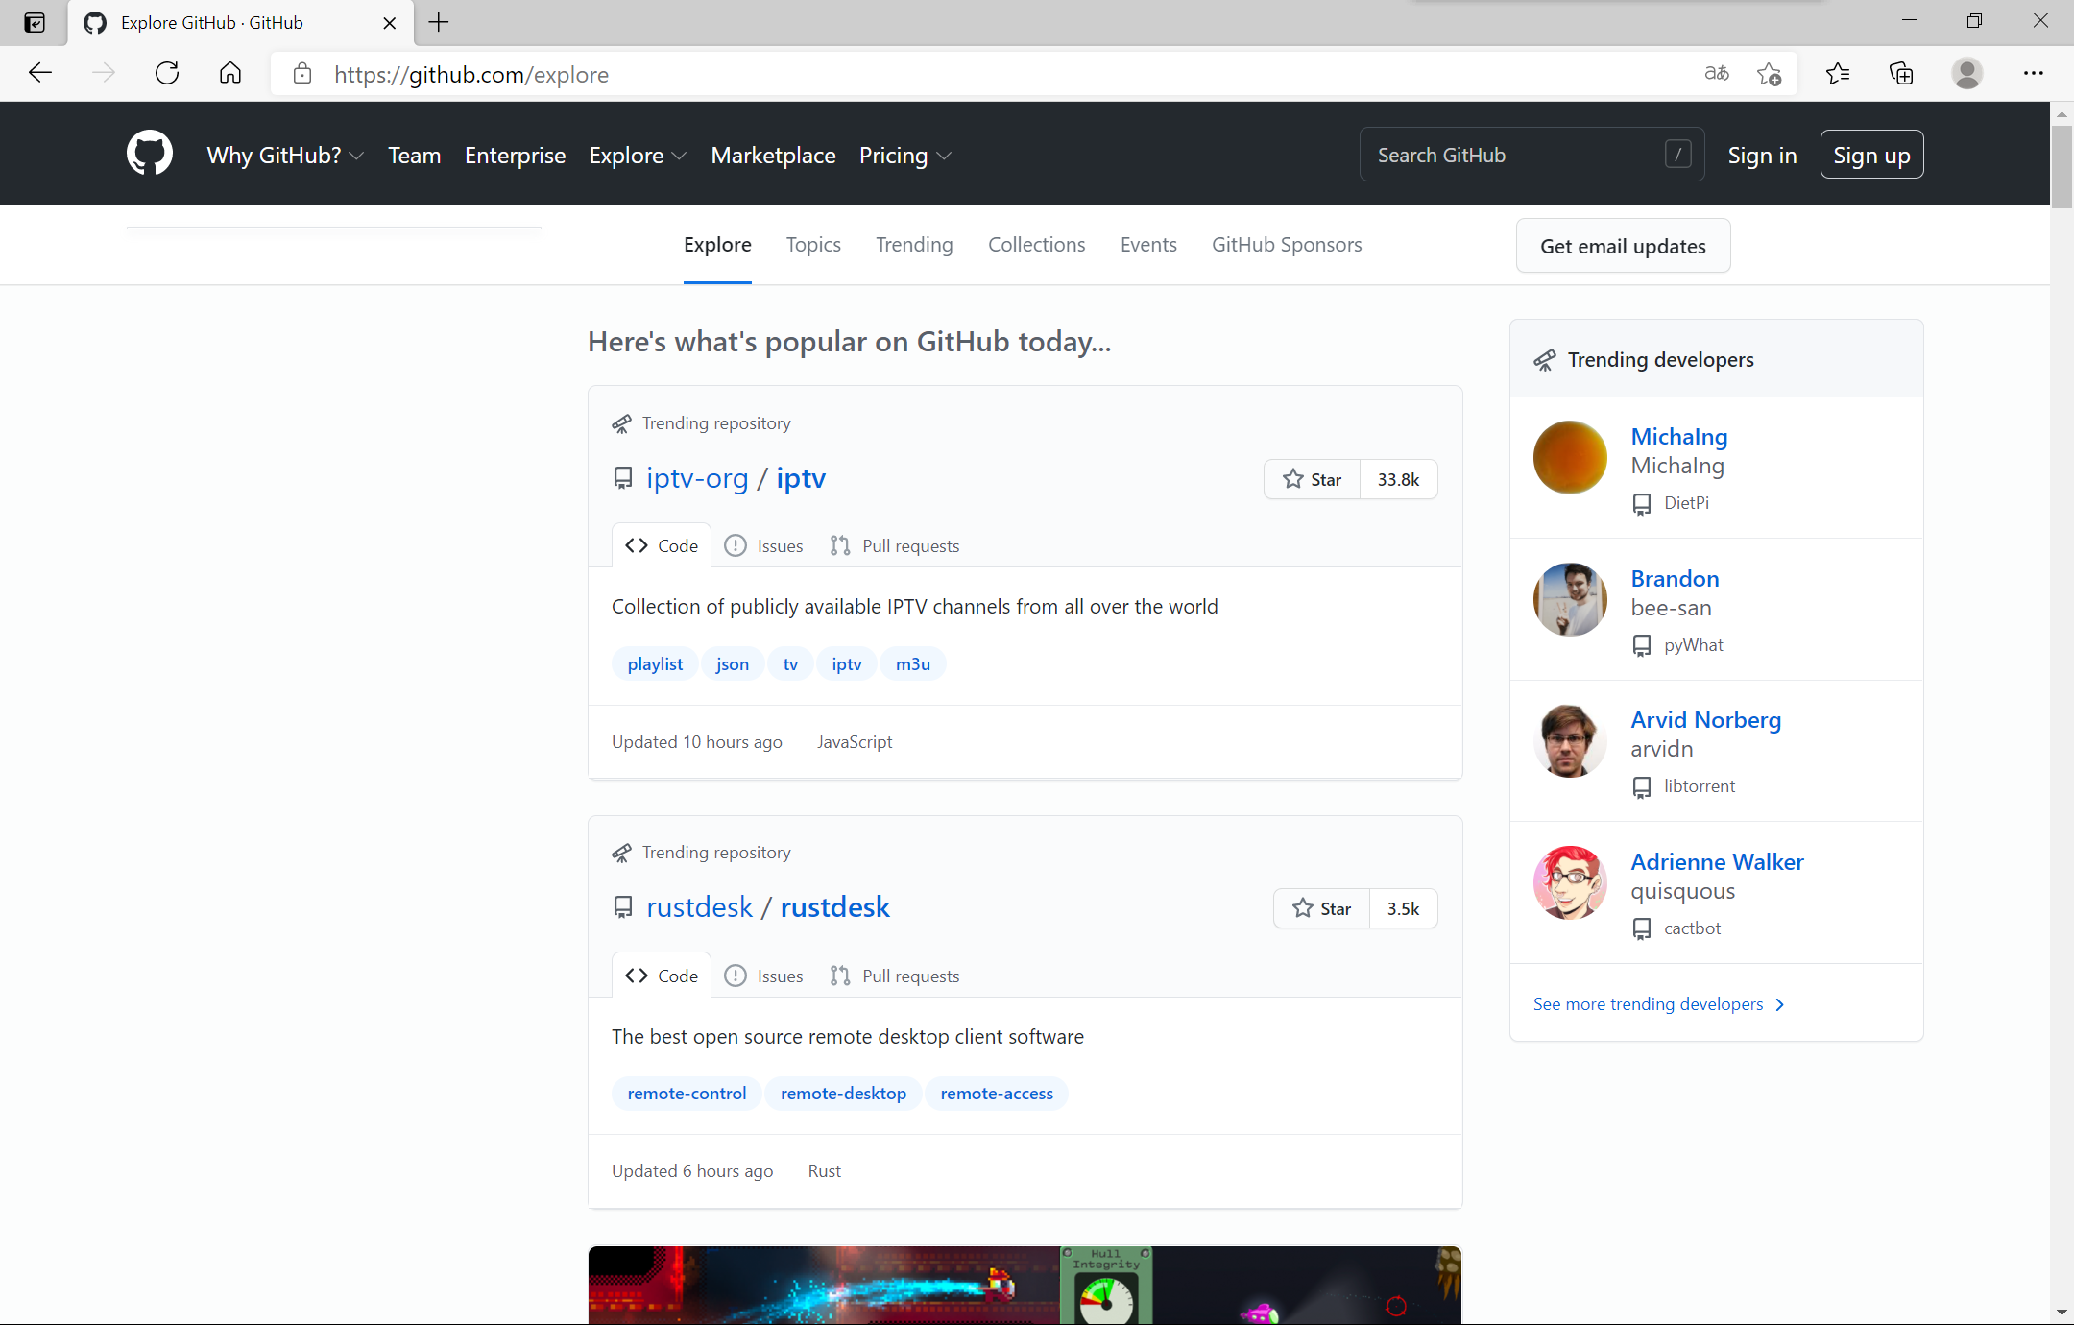Expand the Explore header dropdown
2074x1325 pixels.
638,156
